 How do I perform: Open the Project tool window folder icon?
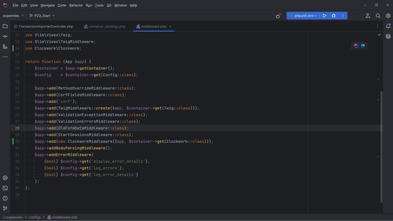5,26
